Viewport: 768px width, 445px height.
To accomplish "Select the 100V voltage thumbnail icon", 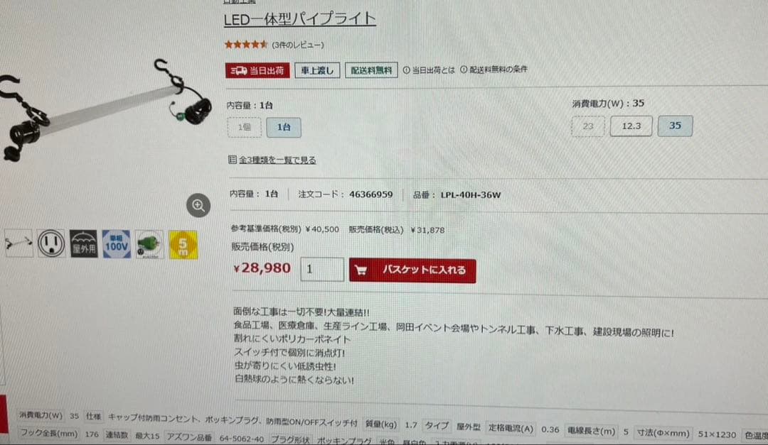I will [117, 244].
